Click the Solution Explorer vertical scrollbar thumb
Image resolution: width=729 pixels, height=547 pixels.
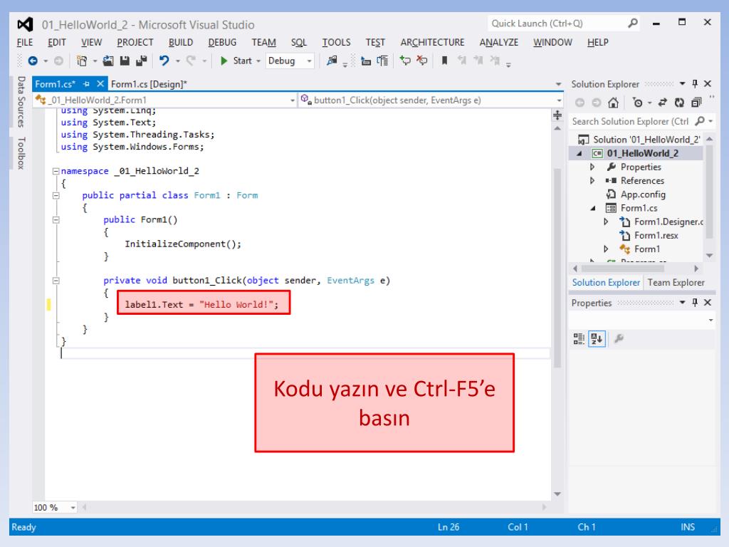710,192
